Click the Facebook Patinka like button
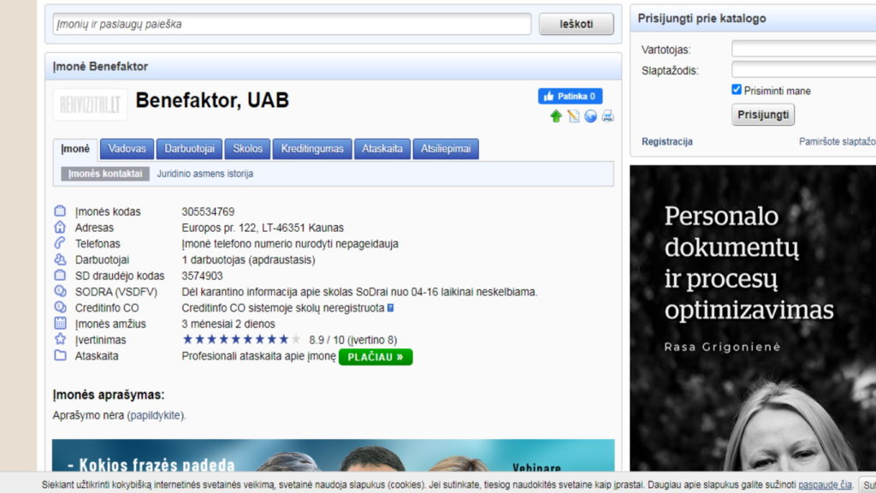Image resolution: width=876 pixels, height=493 pixels. click(570, 96)
